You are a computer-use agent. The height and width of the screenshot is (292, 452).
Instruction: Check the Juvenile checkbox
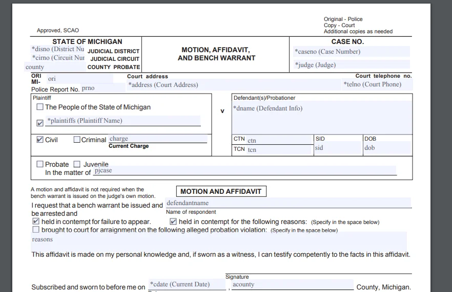click(77, 164)
